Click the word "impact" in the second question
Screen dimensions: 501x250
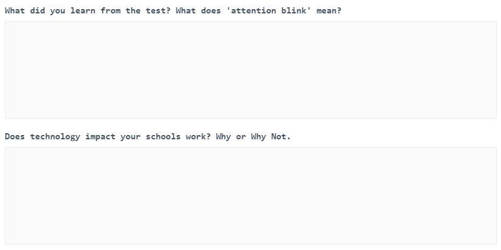pos(100,136)
